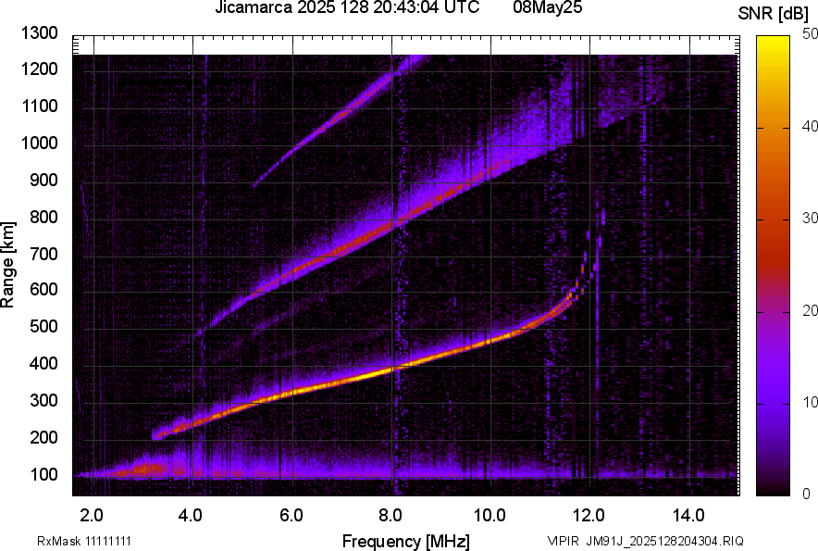This screenshot has height=551, width=818.
Task: Click the 'Frequency [MHz]' axis label
Action: [x=406, y=541]
